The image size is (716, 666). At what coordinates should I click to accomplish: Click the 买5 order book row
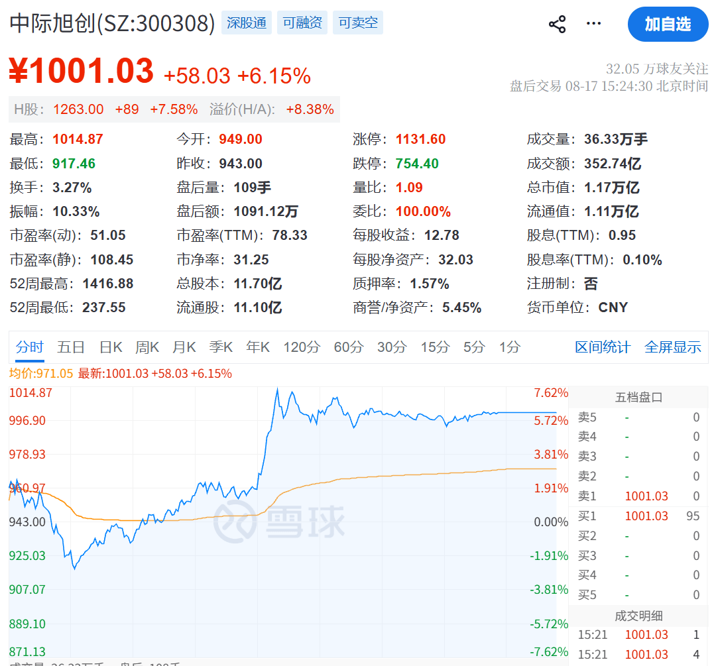[x=638, y=595]
